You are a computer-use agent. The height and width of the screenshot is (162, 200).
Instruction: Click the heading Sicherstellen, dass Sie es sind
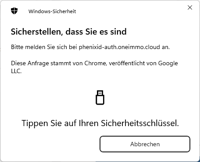coord(69,32)
